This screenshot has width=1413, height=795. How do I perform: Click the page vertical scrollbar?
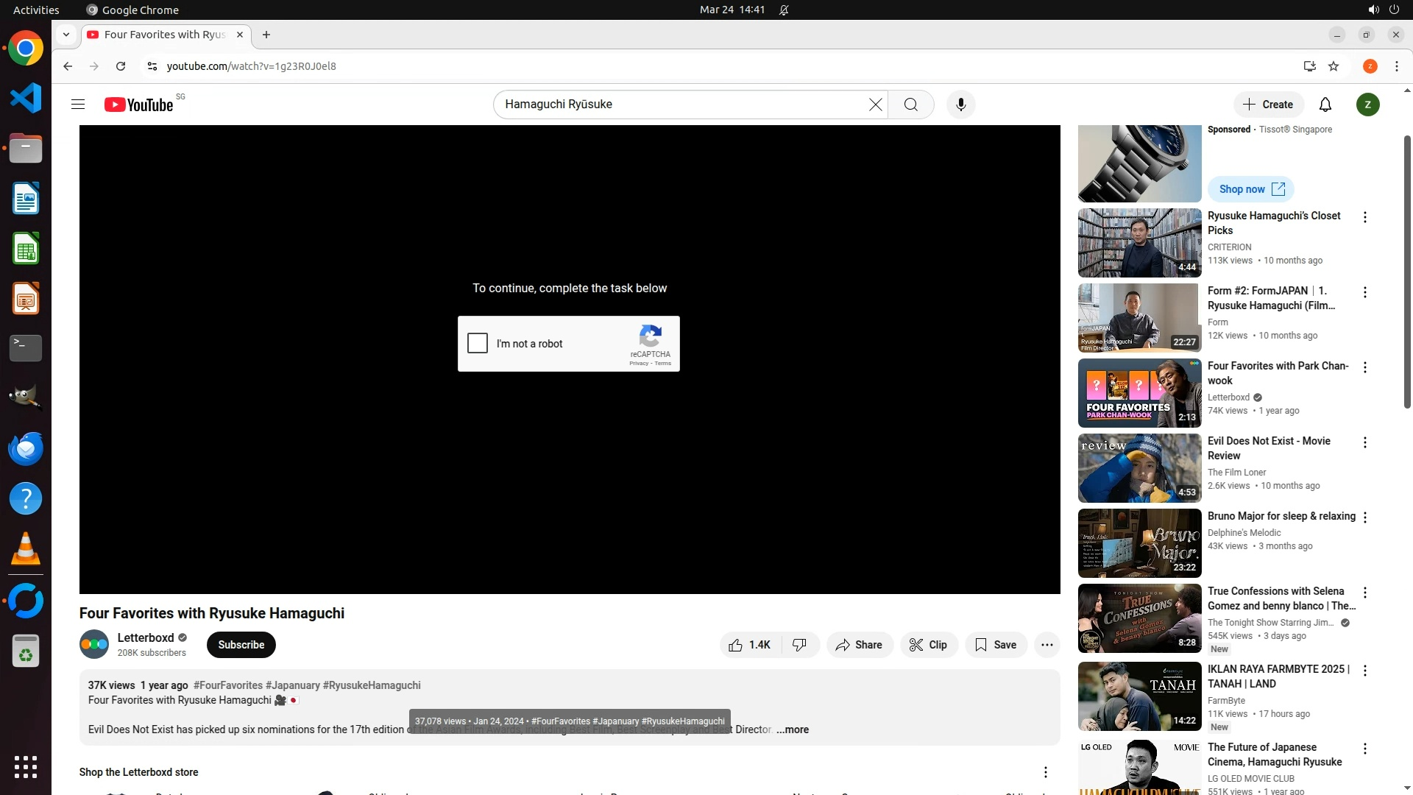point(1407,272)
